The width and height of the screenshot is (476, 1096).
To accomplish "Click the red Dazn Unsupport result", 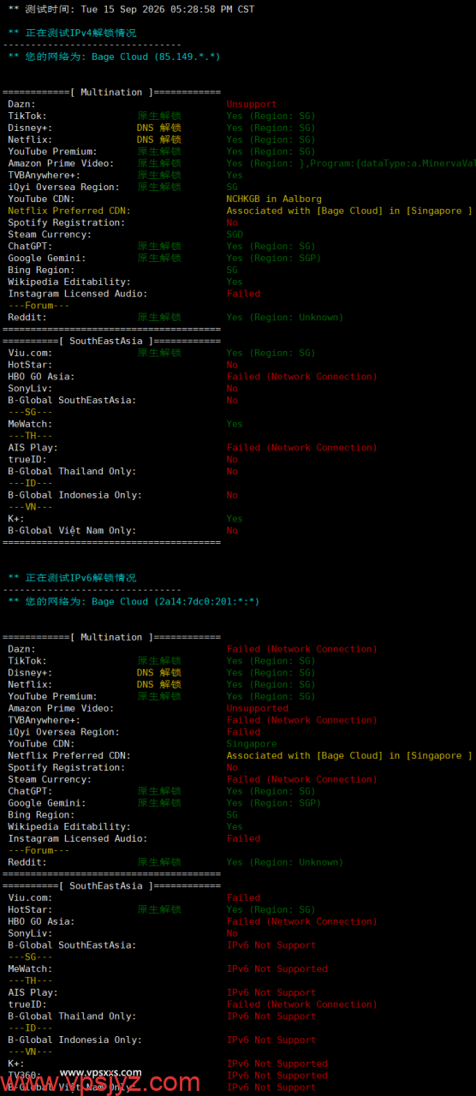I will [x=252, y=104].
